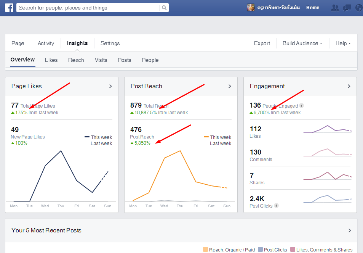Click the Post Reach heading

(146, 86)
